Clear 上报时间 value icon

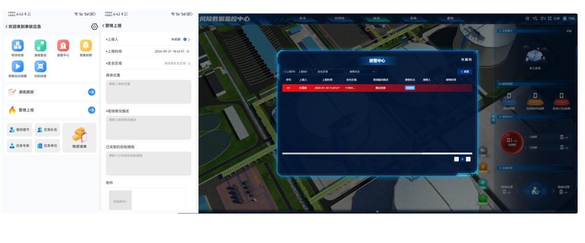[x=188, y=51]
